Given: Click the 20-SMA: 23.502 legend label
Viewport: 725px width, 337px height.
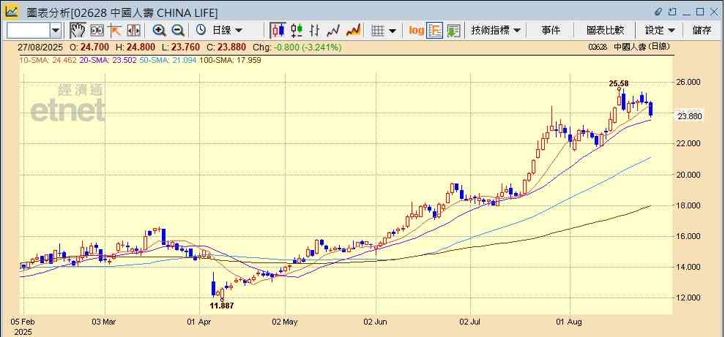Looking at the screenshot, I should (108, 59).
